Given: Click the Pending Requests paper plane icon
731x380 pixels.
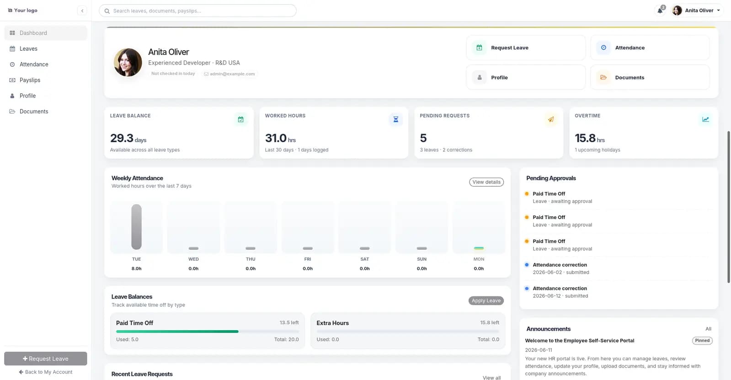Looking at the screenshot, I should pyautogui.click(x=551, y=119).
